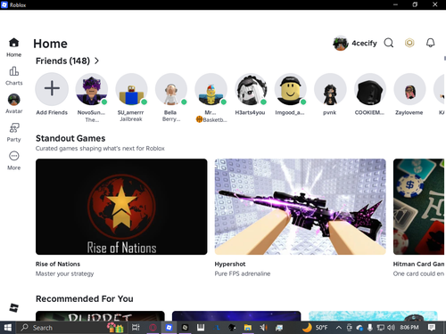This screenshot has height=334, width=446.
Task: Click 'Pure FPS adrenaline' subtitle
Action: (243, 273)
